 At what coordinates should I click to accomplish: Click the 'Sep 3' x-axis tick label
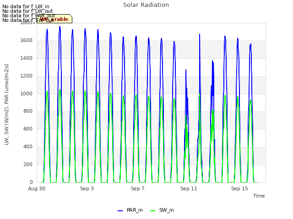tap(87, 188)
